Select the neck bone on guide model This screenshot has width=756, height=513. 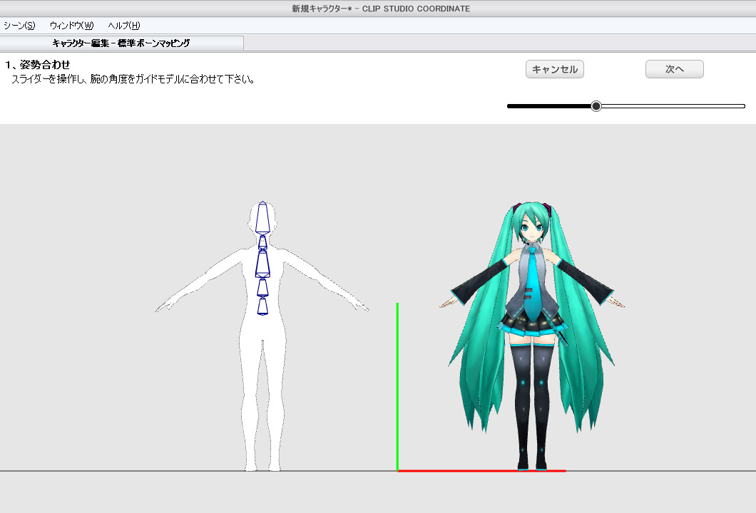tap(262, 242)
